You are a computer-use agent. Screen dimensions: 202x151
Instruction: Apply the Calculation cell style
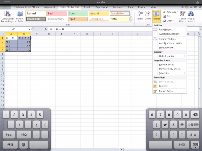[x=120, y=13]
